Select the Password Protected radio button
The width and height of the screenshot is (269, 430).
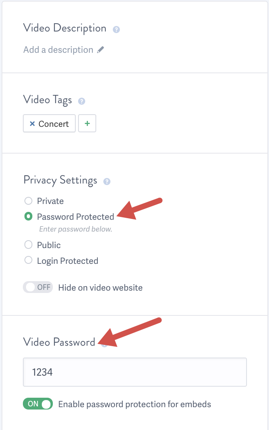28,216
